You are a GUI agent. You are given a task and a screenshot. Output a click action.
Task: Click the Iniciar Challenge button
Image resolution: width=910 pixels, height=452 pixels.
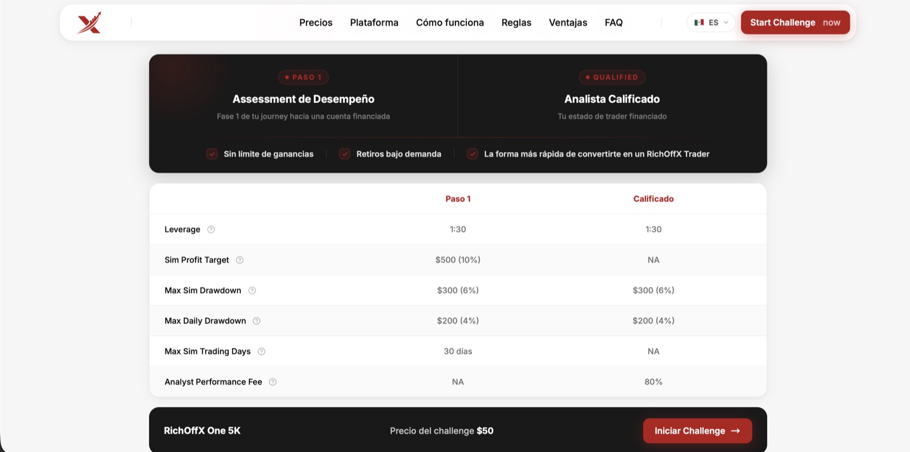click(x=697, y=431)
